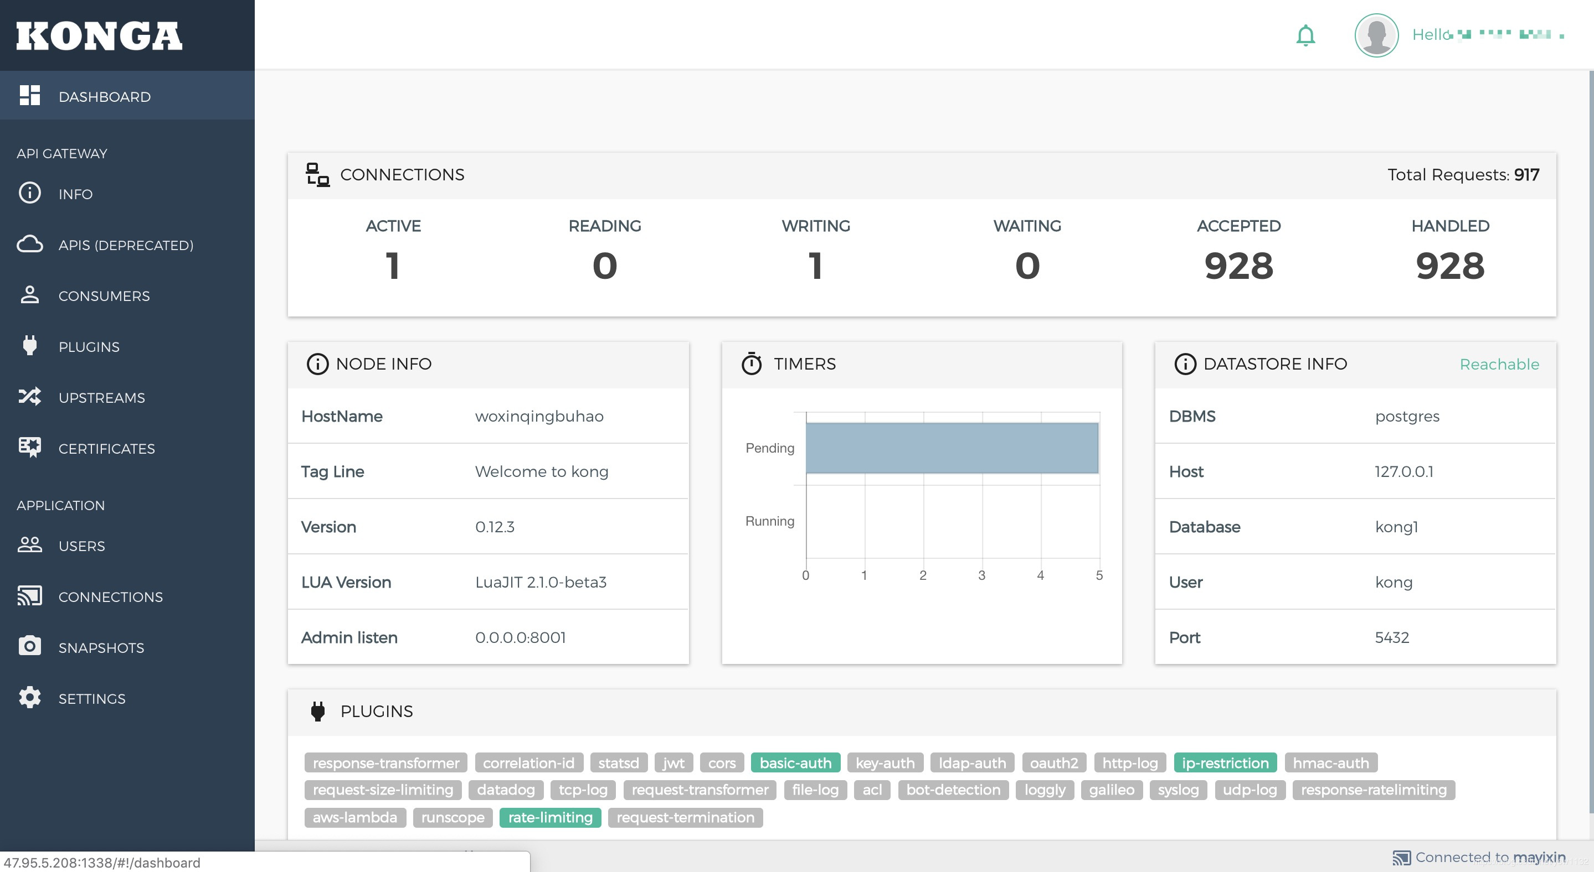Click the Settings gear icon
The image size is (1594, 872).
pos(30,698)
